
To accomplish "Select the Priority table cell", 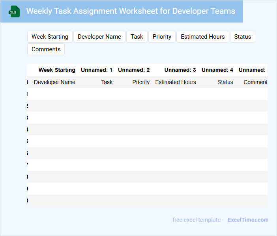I will 141,82.
